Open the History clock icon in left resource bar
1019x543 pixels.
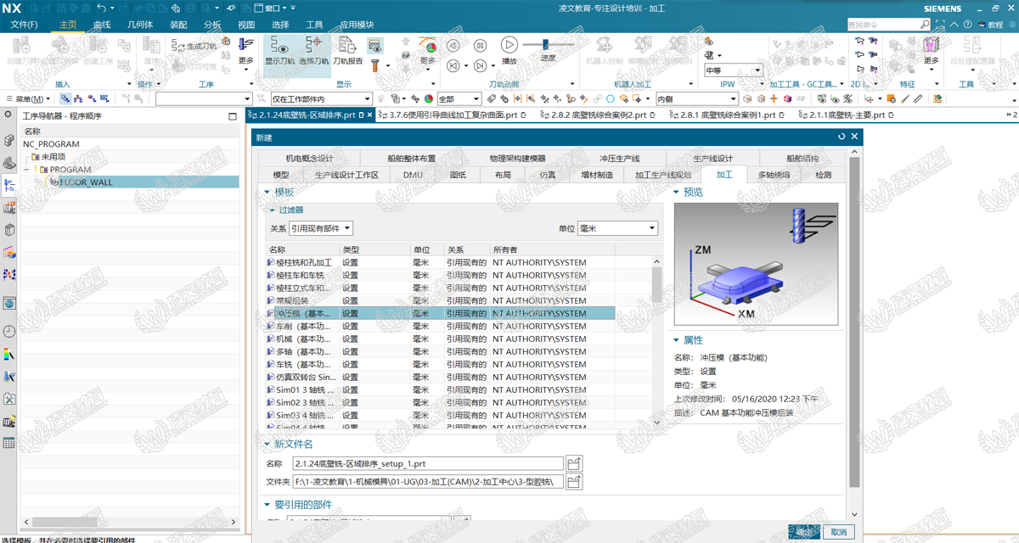click(9, 331)
